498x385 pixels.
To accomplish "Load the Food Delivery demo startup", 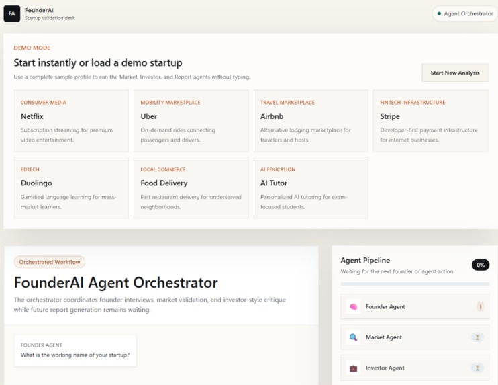I will click(x=191, y=187).
